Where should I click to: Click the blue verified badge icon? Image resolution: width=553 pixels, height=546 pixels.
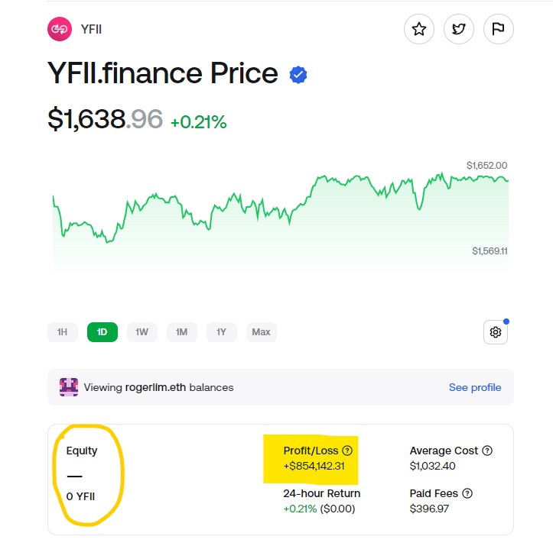point(298,75)
